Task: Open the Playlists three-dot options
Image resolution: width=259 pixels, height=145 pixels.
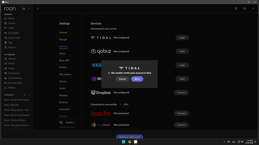Action: coord(29,95)
